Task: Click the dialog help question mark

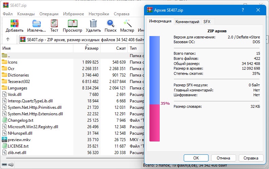Action: coord(243,10)
